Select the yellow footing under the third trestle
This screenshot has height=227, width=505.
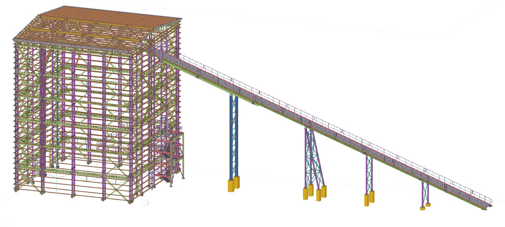[x=369, y=200]
